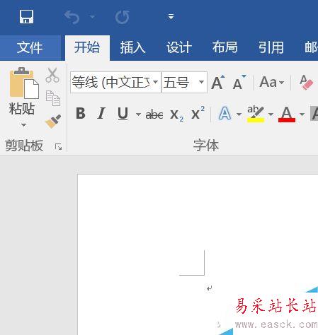Click the Redo circular arrow icon
The width and height of the screenshot is (318, 335).
click(x=123, y=17)
